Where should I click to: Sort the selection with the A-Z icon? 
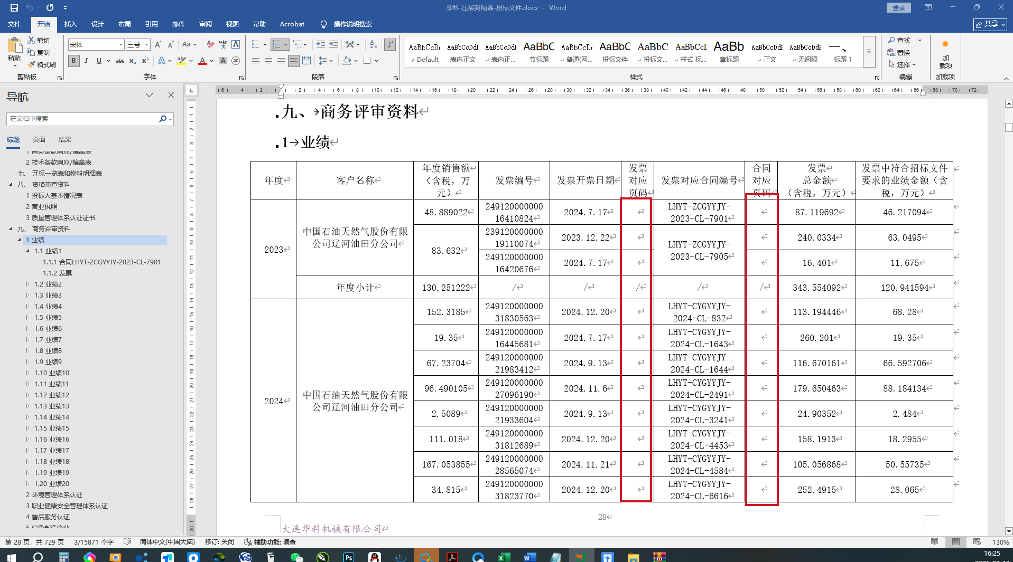coord(374,45)
